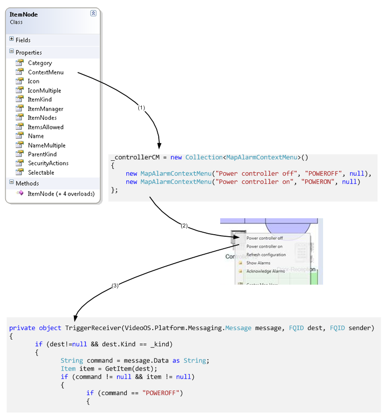387x418 pixels.
Task: Click the ItemManager property icon
Action: click(19, 108)
